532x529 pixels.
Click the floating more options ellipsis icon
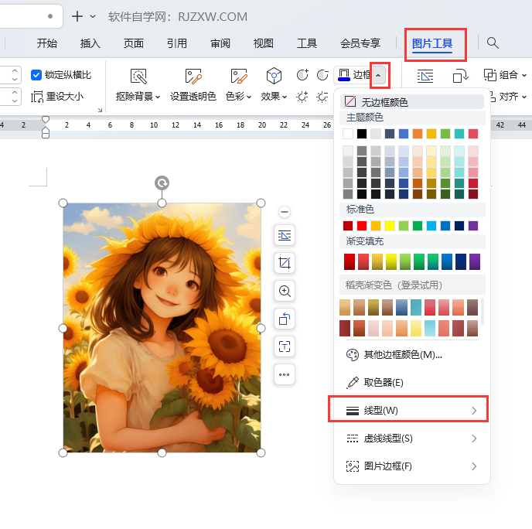pyautogui.click(x=285, y=374)
